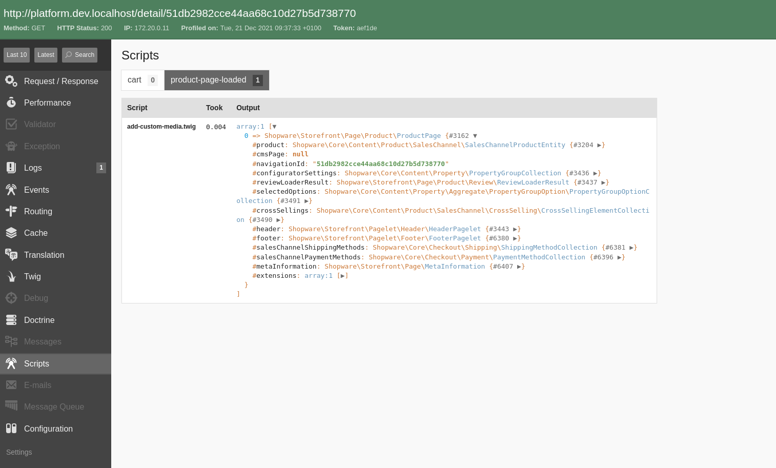Switch to the cart tab
The image size is (776, 468).
[x=142, y=80]
